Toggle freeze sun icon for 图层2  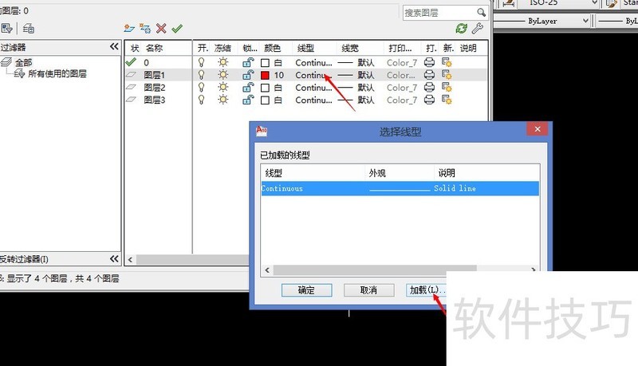coord(223,88)
